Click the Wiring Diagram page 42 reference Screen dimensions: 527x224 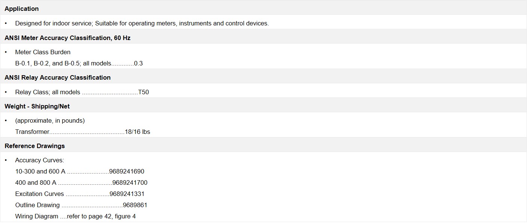coord(101,217)
